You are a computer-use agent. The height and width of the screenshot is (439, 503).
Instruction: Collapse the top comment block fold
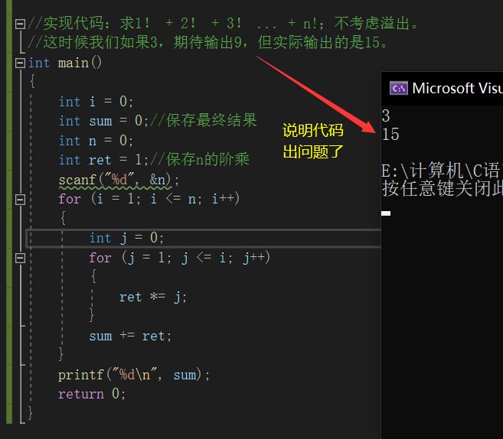20,24
